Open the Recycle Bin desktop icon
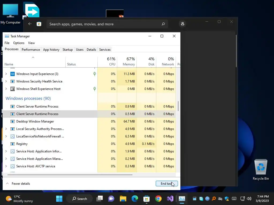This screenshot has width=274, height=205. (261, 169)
